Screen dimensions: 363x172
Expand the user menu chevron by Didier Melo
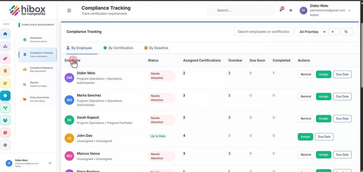[x=350, y=10]
